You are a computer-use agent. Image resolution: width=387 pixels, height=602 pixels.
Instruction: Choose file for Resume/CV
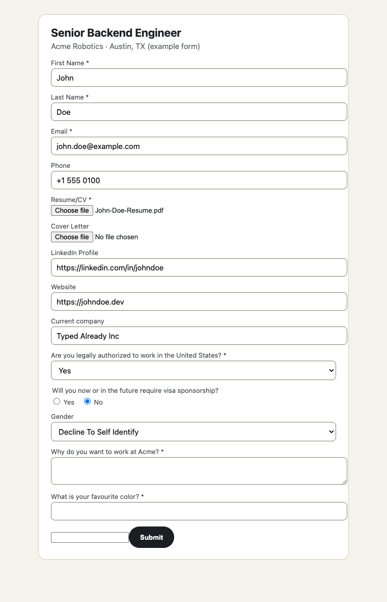(x=72, y=210)
